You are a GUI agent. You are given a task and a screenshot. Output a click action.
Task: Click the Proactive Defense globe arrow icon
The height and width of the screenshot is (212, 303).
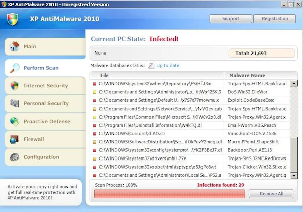coord(15,122)
